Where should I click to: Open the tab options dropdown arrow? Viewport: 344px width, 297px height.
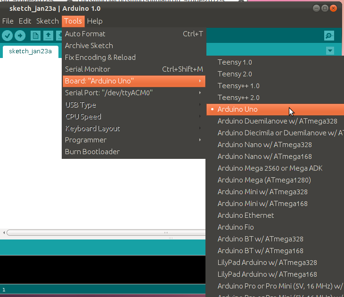tap(330, 51)
